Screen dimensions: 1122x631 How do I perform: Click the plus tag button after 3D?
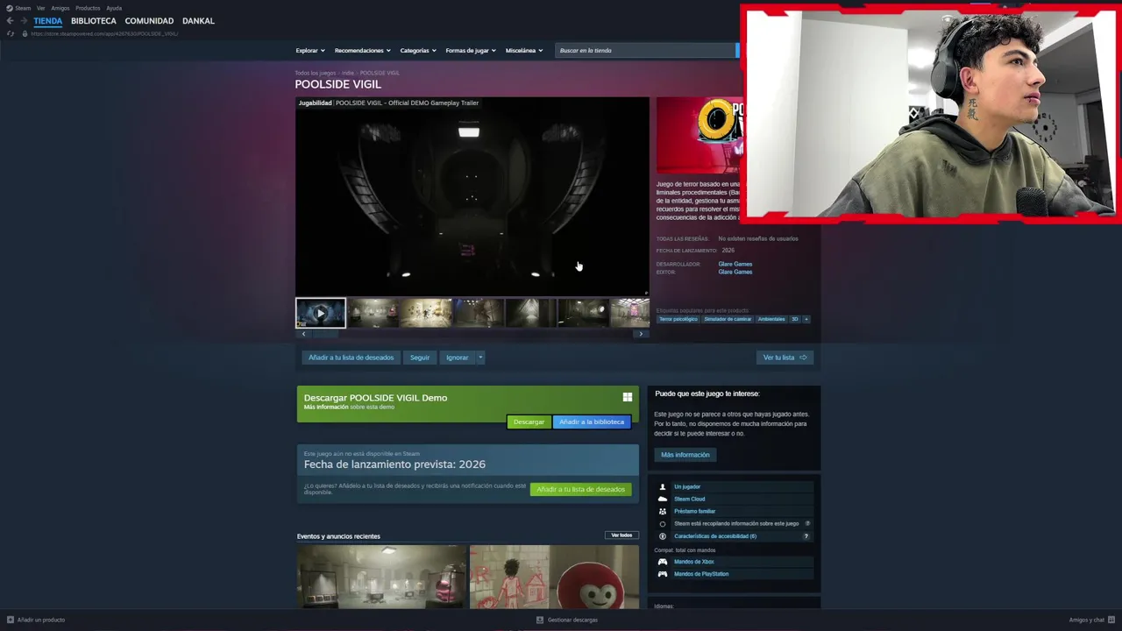pos(806,319)
